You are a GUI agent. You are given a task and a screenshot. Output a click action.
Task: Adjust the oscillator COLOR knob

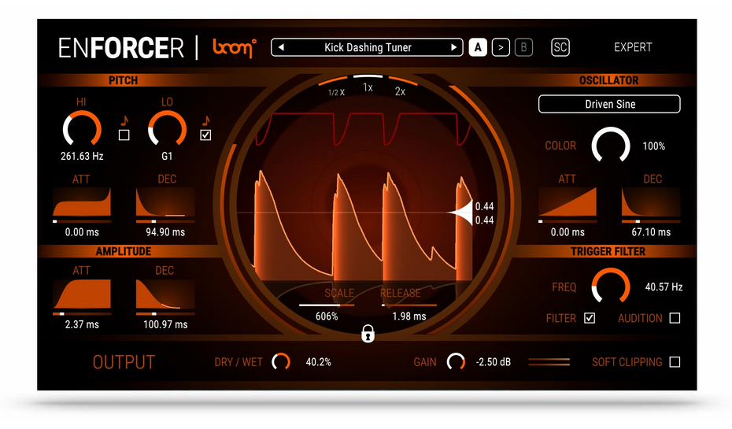click(x=611, y=145)
